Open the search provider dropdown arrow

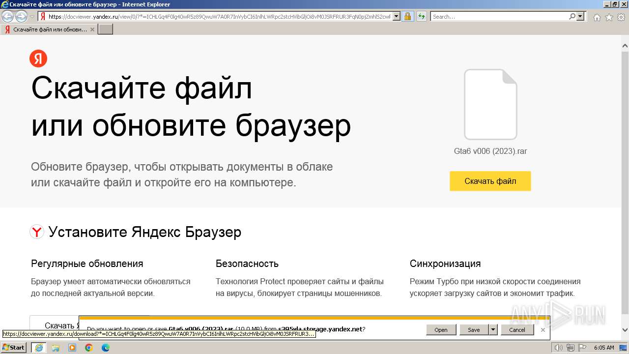pos(581,16)
